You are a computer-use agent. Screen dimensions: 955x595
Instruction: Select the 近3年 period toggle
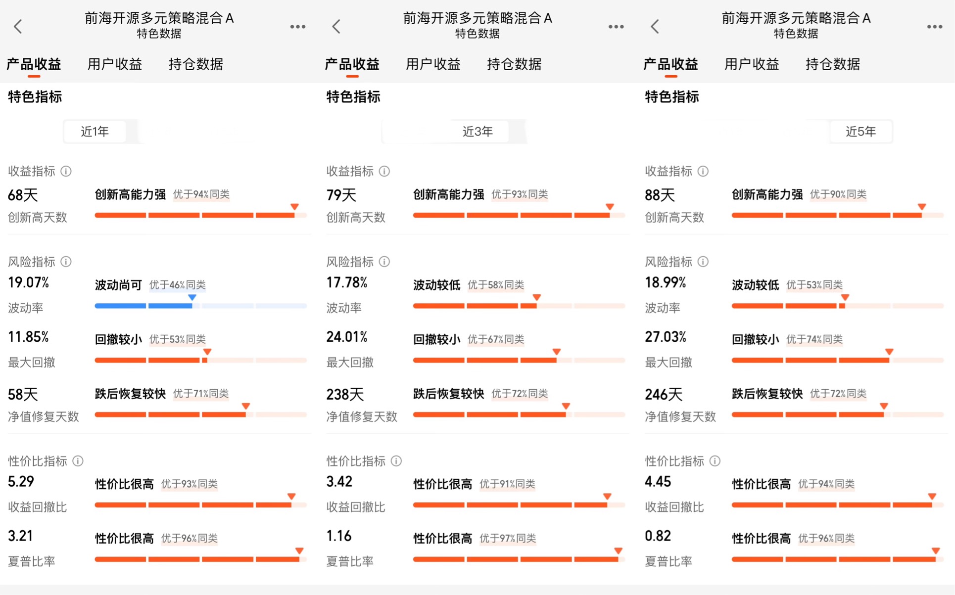tap(477, 132)
